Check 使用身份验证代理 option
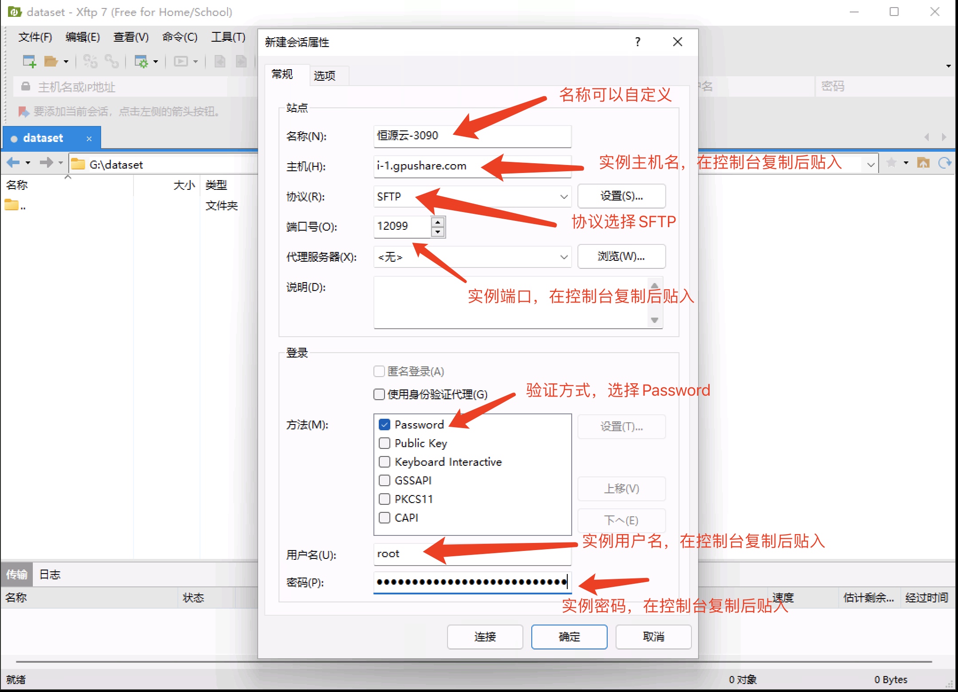958x692 pixels. 379,394
